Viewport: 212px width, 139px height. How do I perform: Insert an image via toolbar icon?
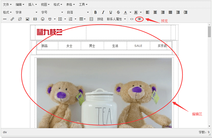click(27, 19)
